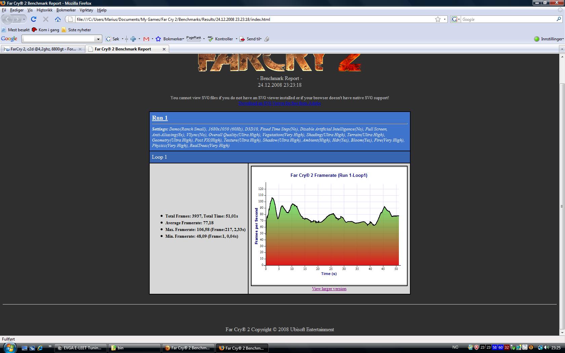Click the framerate graph thumbnail
This screenshot has width=565, height=353.
[329, 226]
